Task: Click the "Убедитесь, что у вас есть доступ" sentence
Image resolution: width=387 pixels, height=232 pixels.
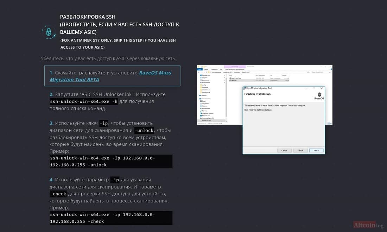Action: pyautogui.click(x=108, y=58)
